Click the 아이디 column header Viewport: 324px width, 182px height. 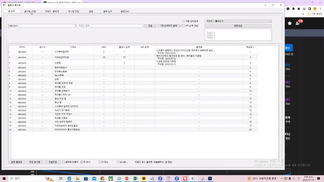(x=22, y=47)
